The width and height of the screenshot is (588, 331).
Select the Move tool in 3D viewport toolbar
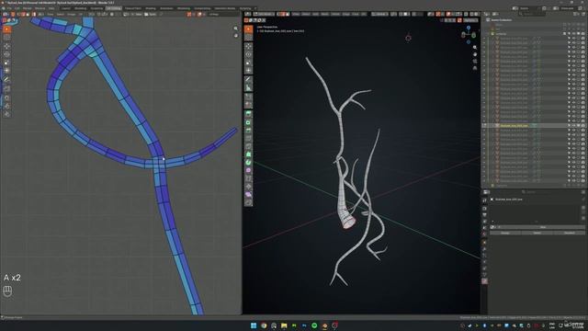[x=248, y=46]
